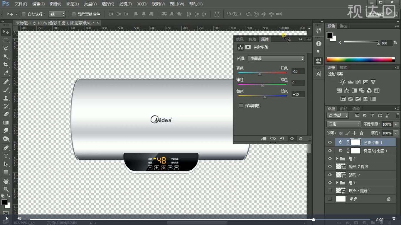Select the Gradient tool
The image size is (401, 225).
tap(6, 123)
